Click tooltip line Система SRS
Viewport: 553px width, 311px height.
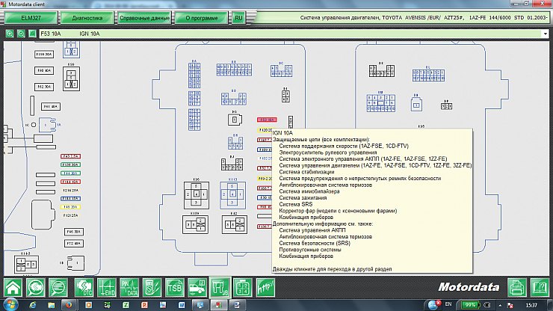(295, 204)
